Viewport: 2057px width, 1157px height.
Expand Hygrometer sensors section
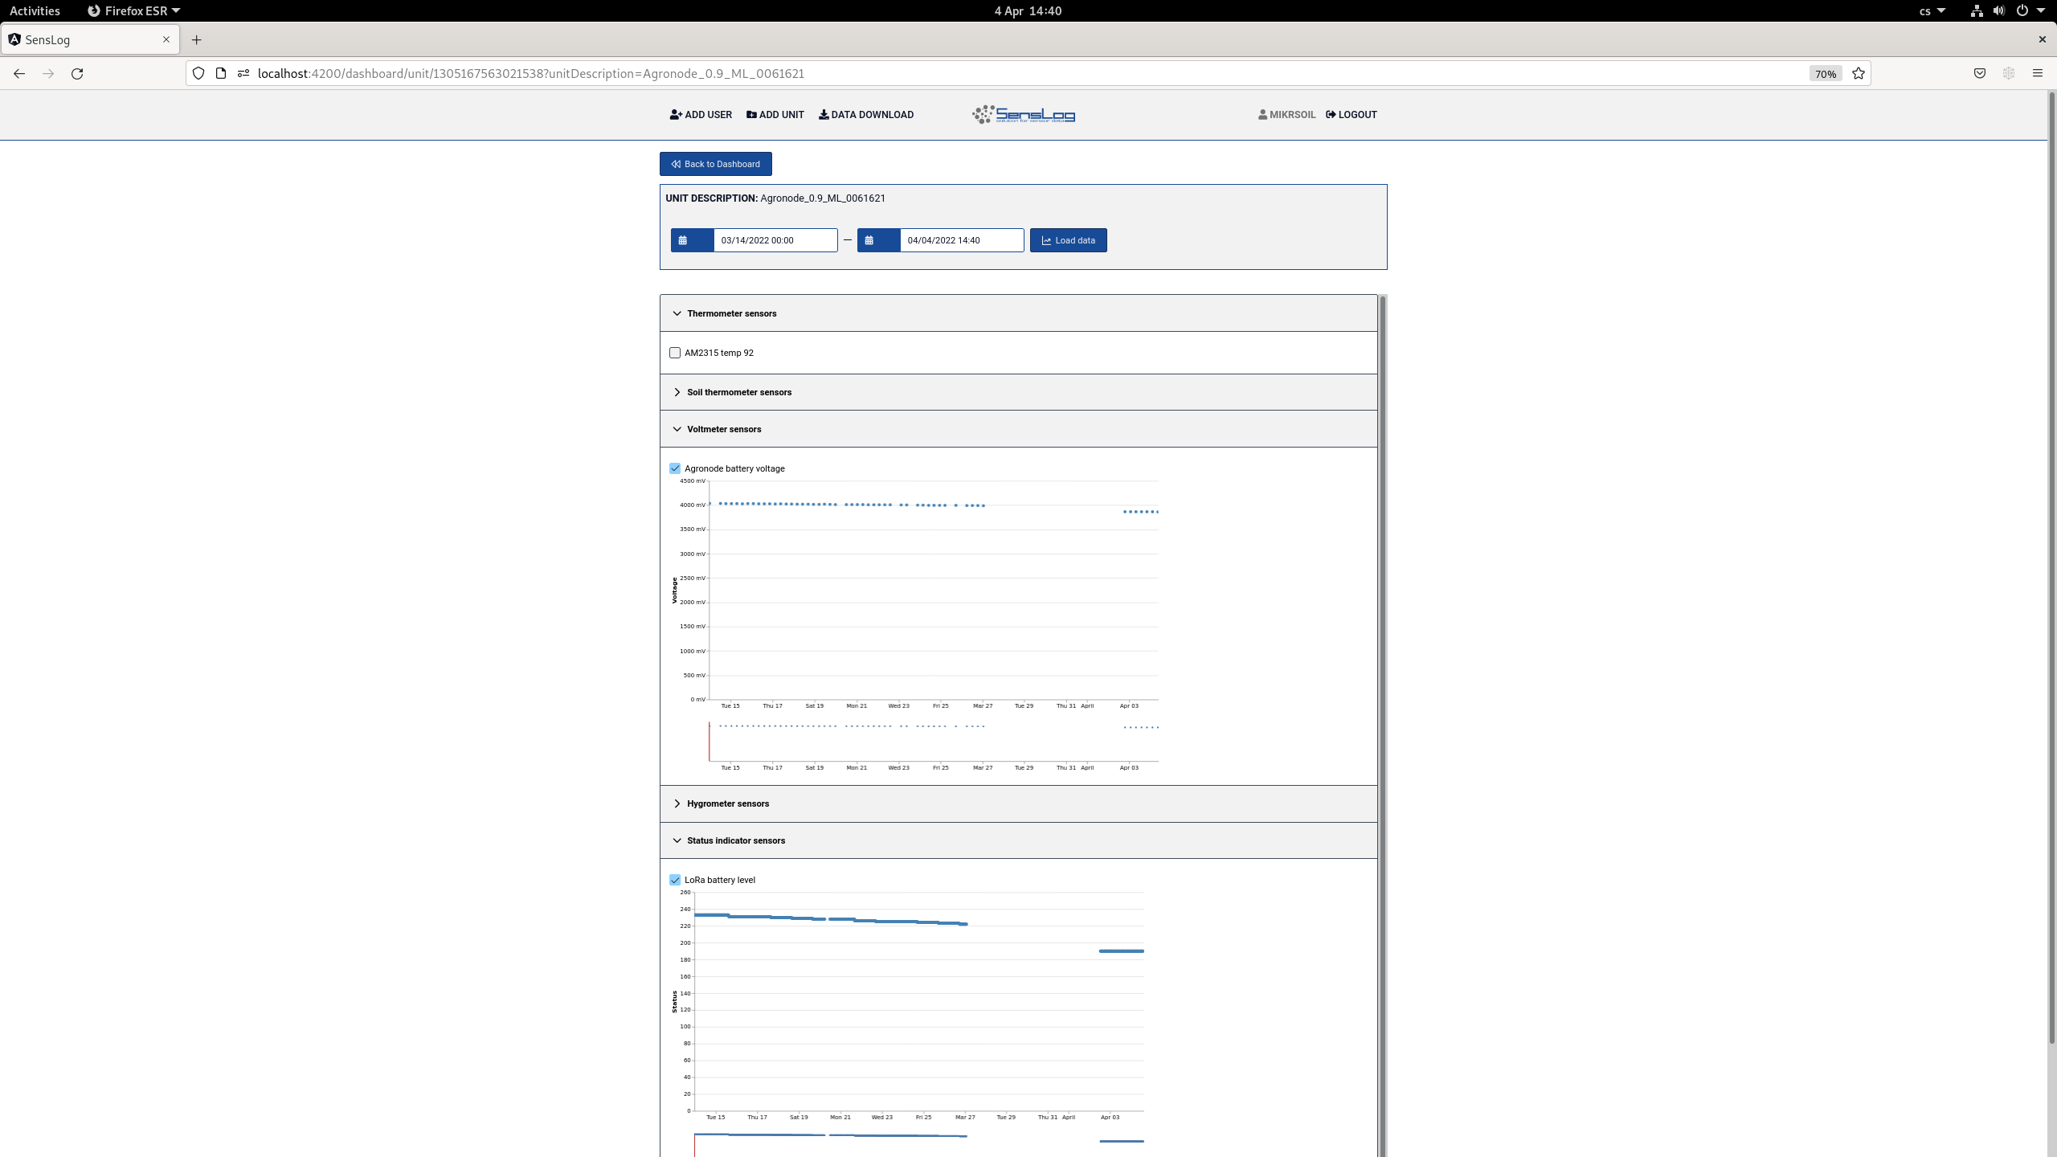pyautogui.click(x=727, y=803)
